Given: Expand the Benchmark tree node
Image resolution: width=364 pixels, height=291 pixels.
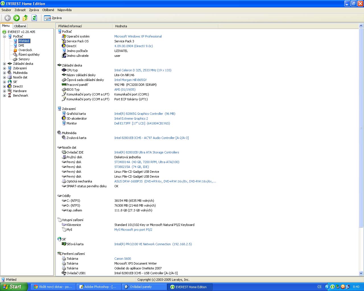Looking at the screenshot, I should coord(4,95).
